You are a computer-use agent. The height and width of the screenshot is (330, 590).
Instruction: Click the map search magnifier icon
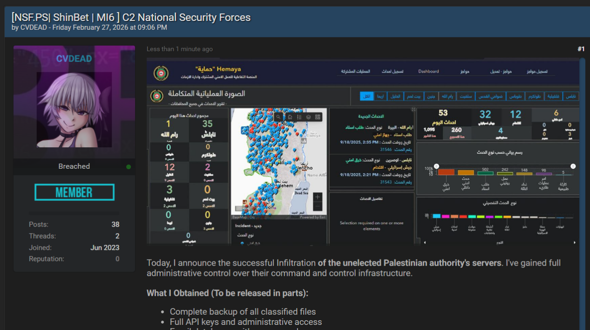[278, 117]
